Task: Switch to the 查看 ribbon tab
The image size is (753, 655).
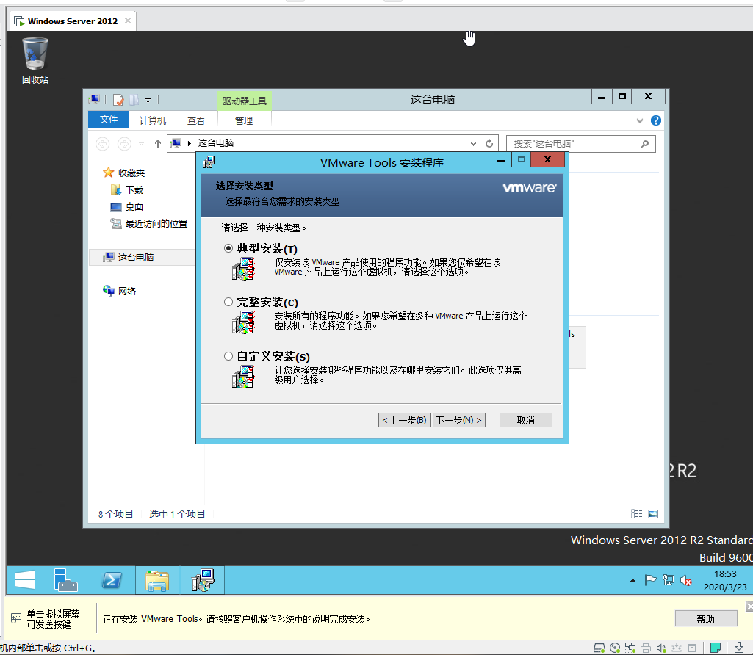Action: (x=196, y=120)
